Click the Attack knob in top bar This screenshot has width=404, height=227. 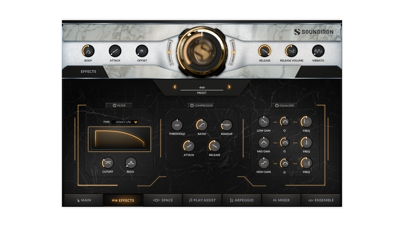(115, 51)
